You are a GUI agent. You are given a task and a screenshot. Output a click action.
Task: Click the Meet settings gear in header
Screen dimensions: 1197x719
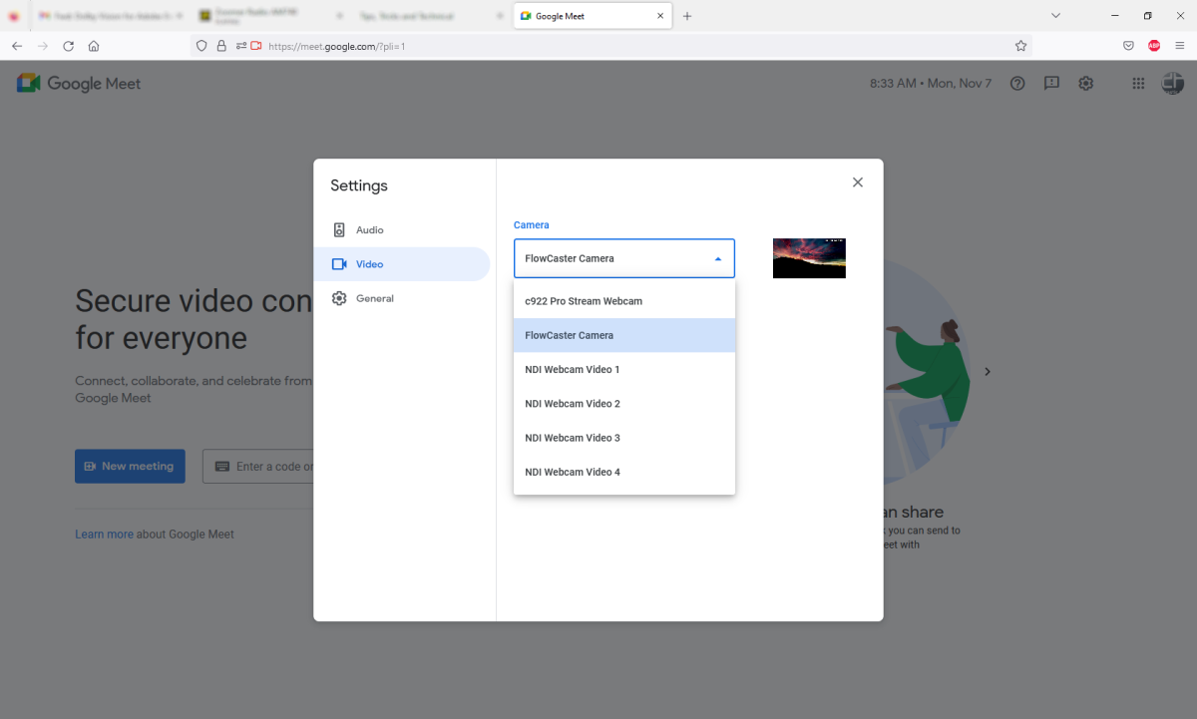[x=1086, y=84]
